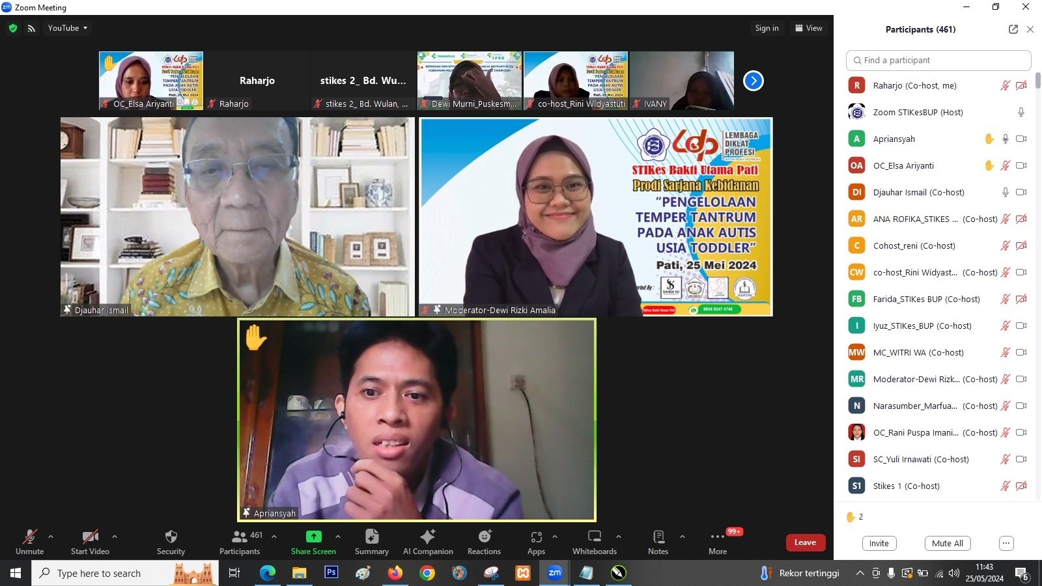Viewport: 1042px width, 586px height.
Task: Open the Reactions emoji icon
Action: (484, 537)
